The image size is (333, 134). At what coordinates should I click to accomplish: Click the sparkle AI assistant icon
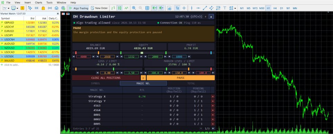coord(30,8)
